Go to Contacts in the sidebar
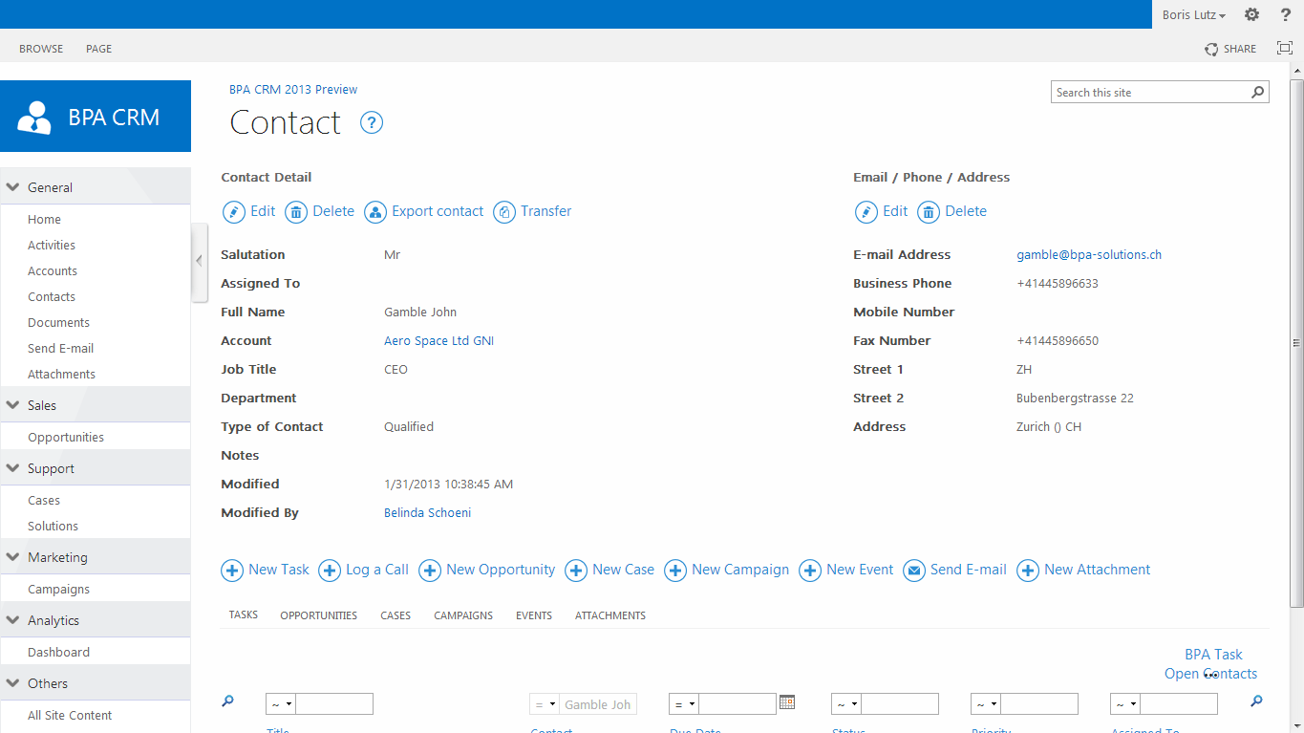Image resolution: width=1304 pixels, height=733 pixels. click(x=52, y=297)
